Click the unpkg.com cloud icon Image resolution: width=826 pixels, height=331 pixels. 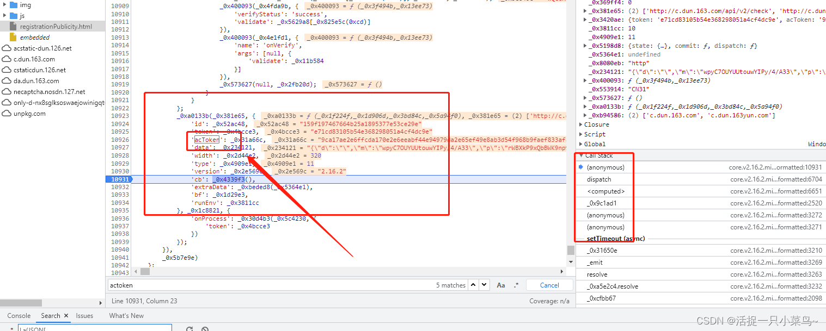(x=7, y=114)
